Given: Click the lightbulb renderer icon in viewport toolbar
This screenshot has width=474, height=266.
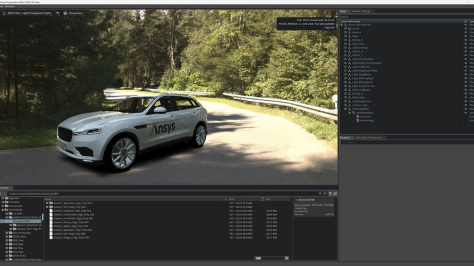Looking at the screenshot, I should (4, 13).
